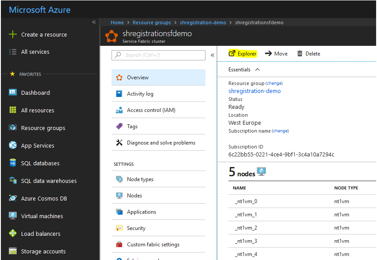Select node row _nt1vm_3

tap(302, 241)
